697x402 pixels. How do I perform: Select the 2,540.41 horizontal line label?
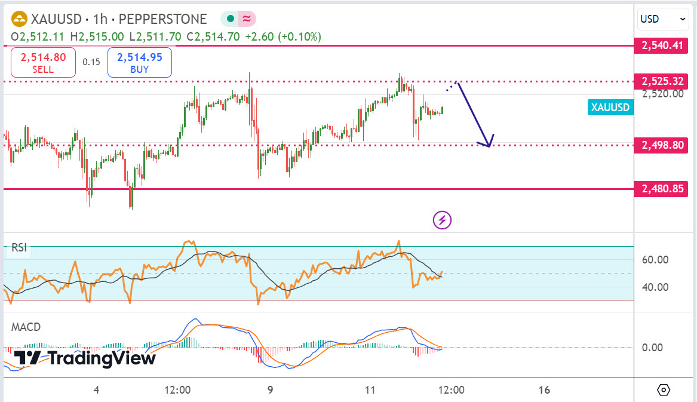661,45
